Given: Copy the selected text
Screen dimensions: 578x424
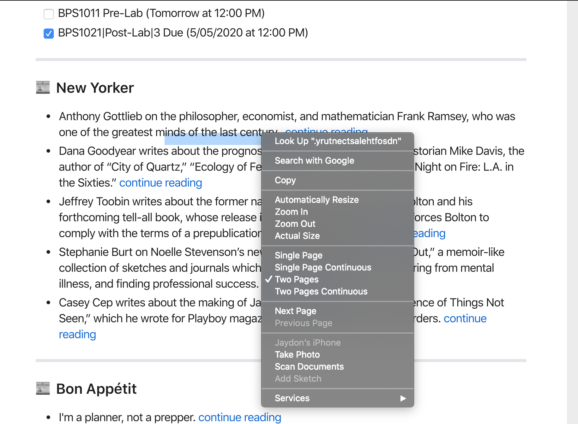Looking at the screenshot, I should click(x=285, y=180).
